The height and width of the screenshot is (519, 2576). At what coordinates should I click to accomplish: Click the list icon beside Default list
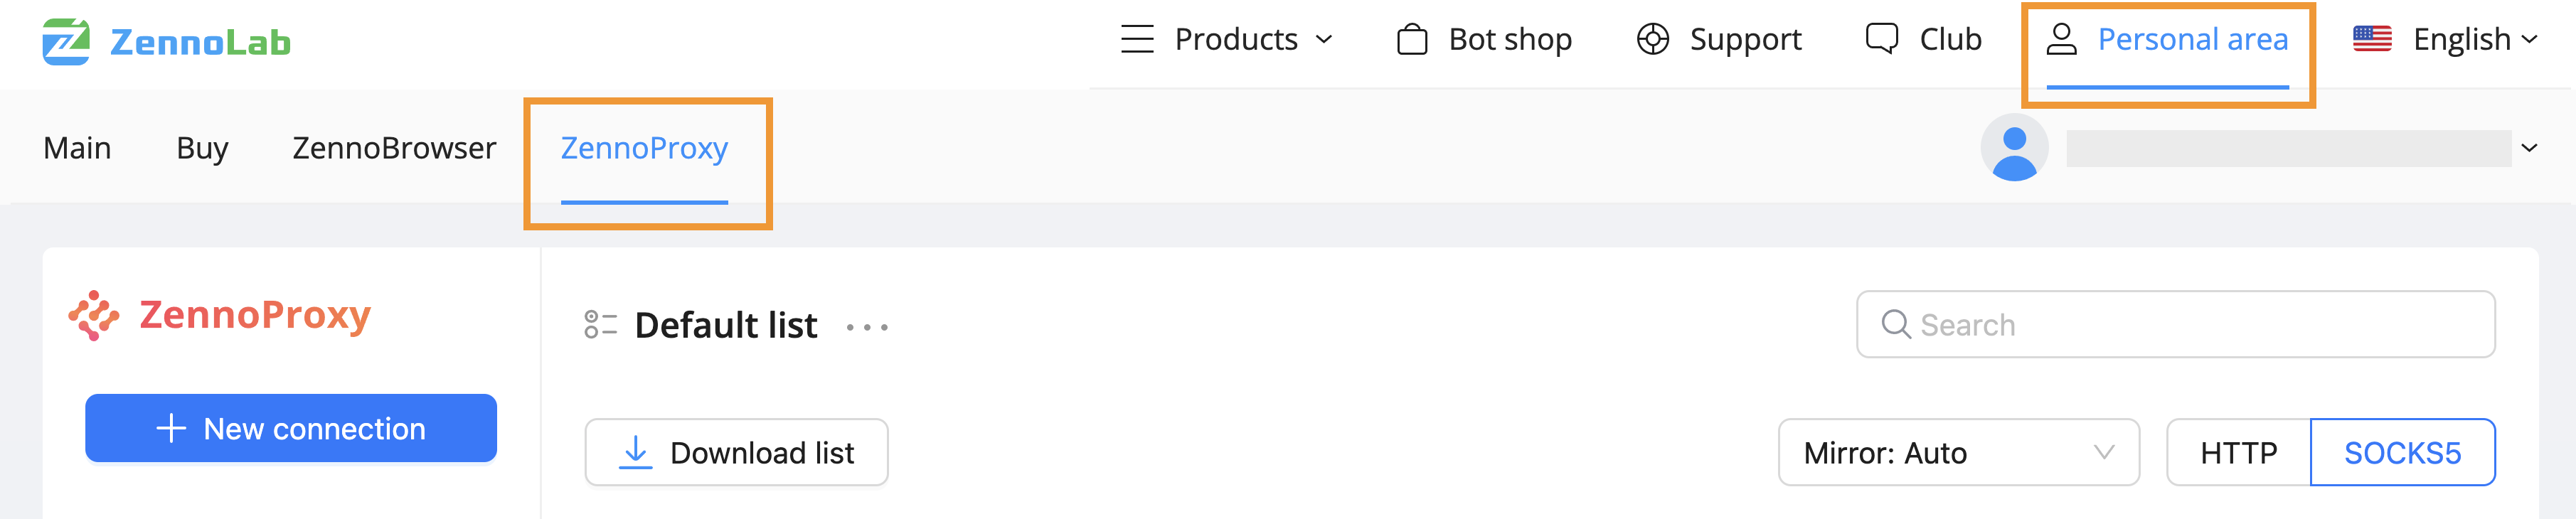(600, 325)
